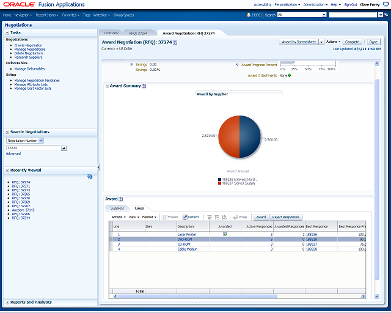Click the Sign Out link
This screenshot has width=391, height=313.
point(351,4)
